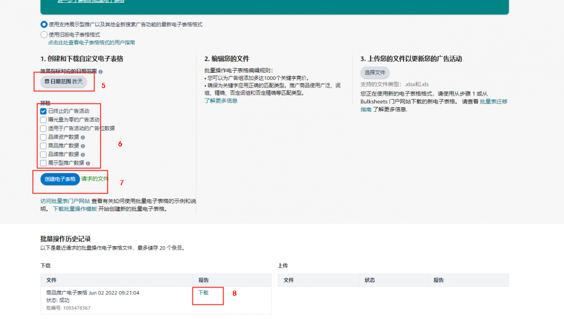
Task: Click info icon beside 品牌资产数据
Action: tap(83, 137)
